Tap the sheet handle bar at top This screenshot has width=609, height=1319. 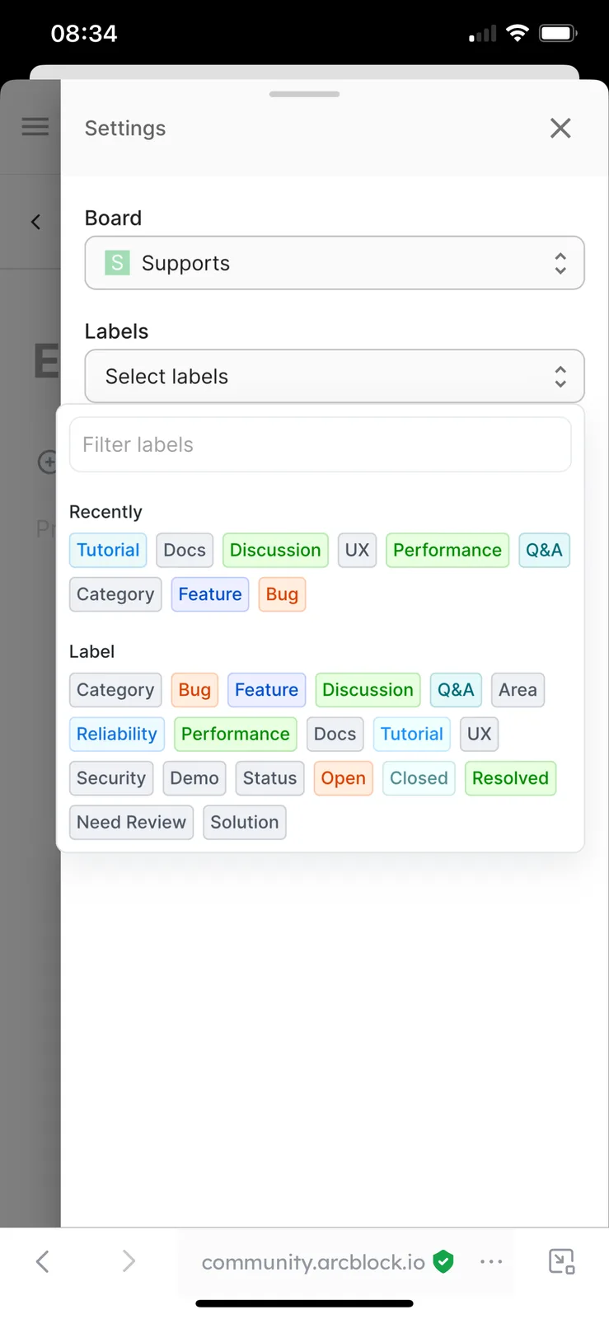tap(304, 94)
